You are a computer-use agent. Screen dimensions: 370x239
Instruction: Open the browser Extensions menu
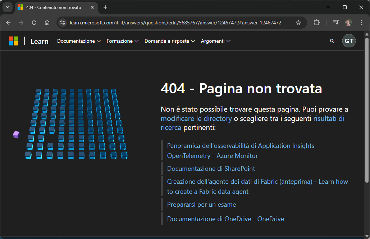[x=317, y=23]
